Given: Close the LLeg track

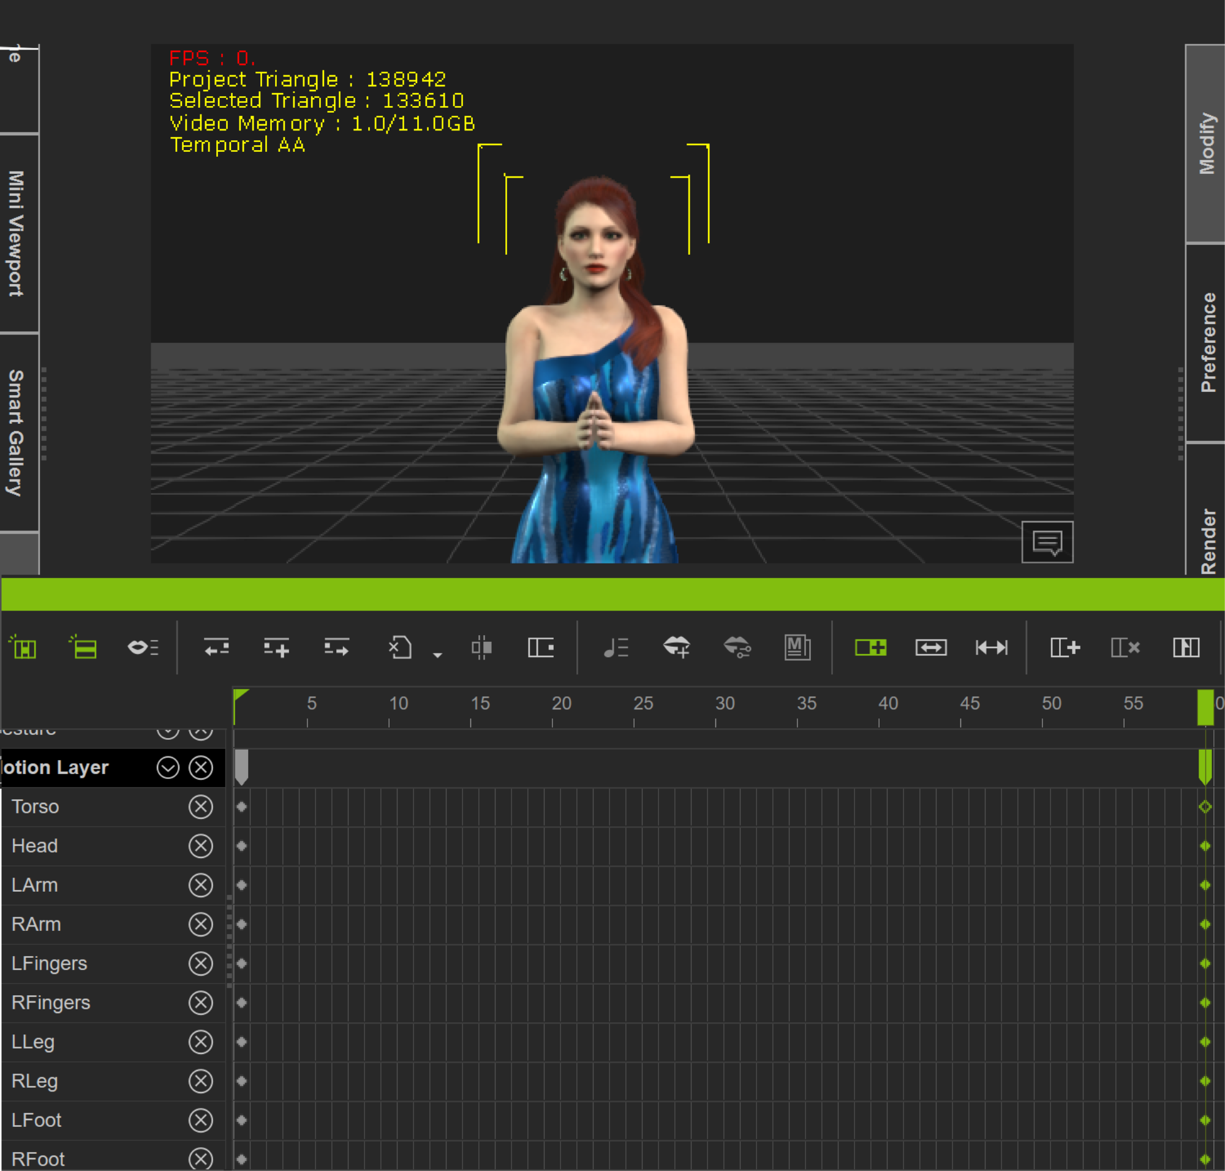Looking at the screenshot, I should tap(200, 1042).
